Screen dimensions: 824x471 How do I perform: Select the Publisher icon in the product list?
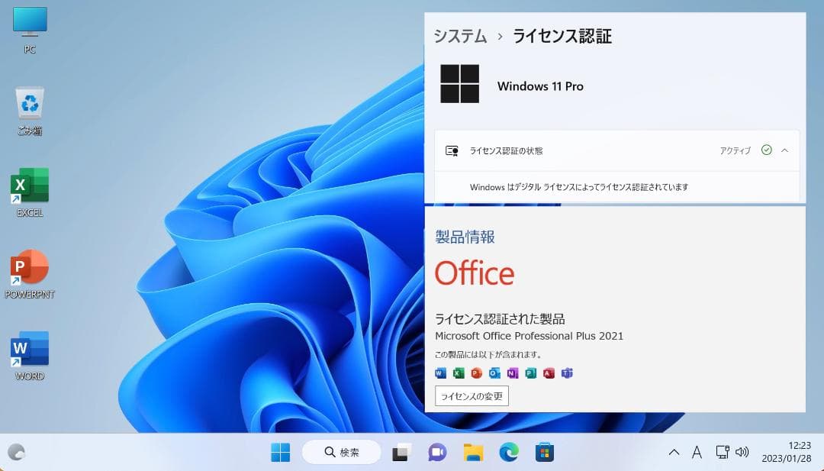[530, 373]
